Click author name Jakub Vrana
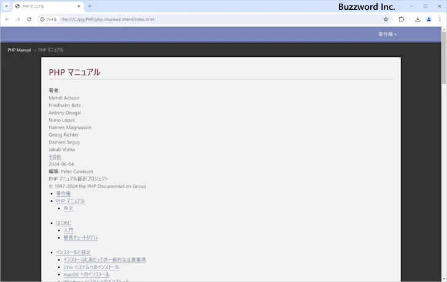 point(61,150)
